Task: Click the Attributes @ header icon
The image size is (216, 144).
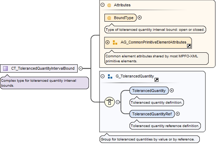Action: 109,5
